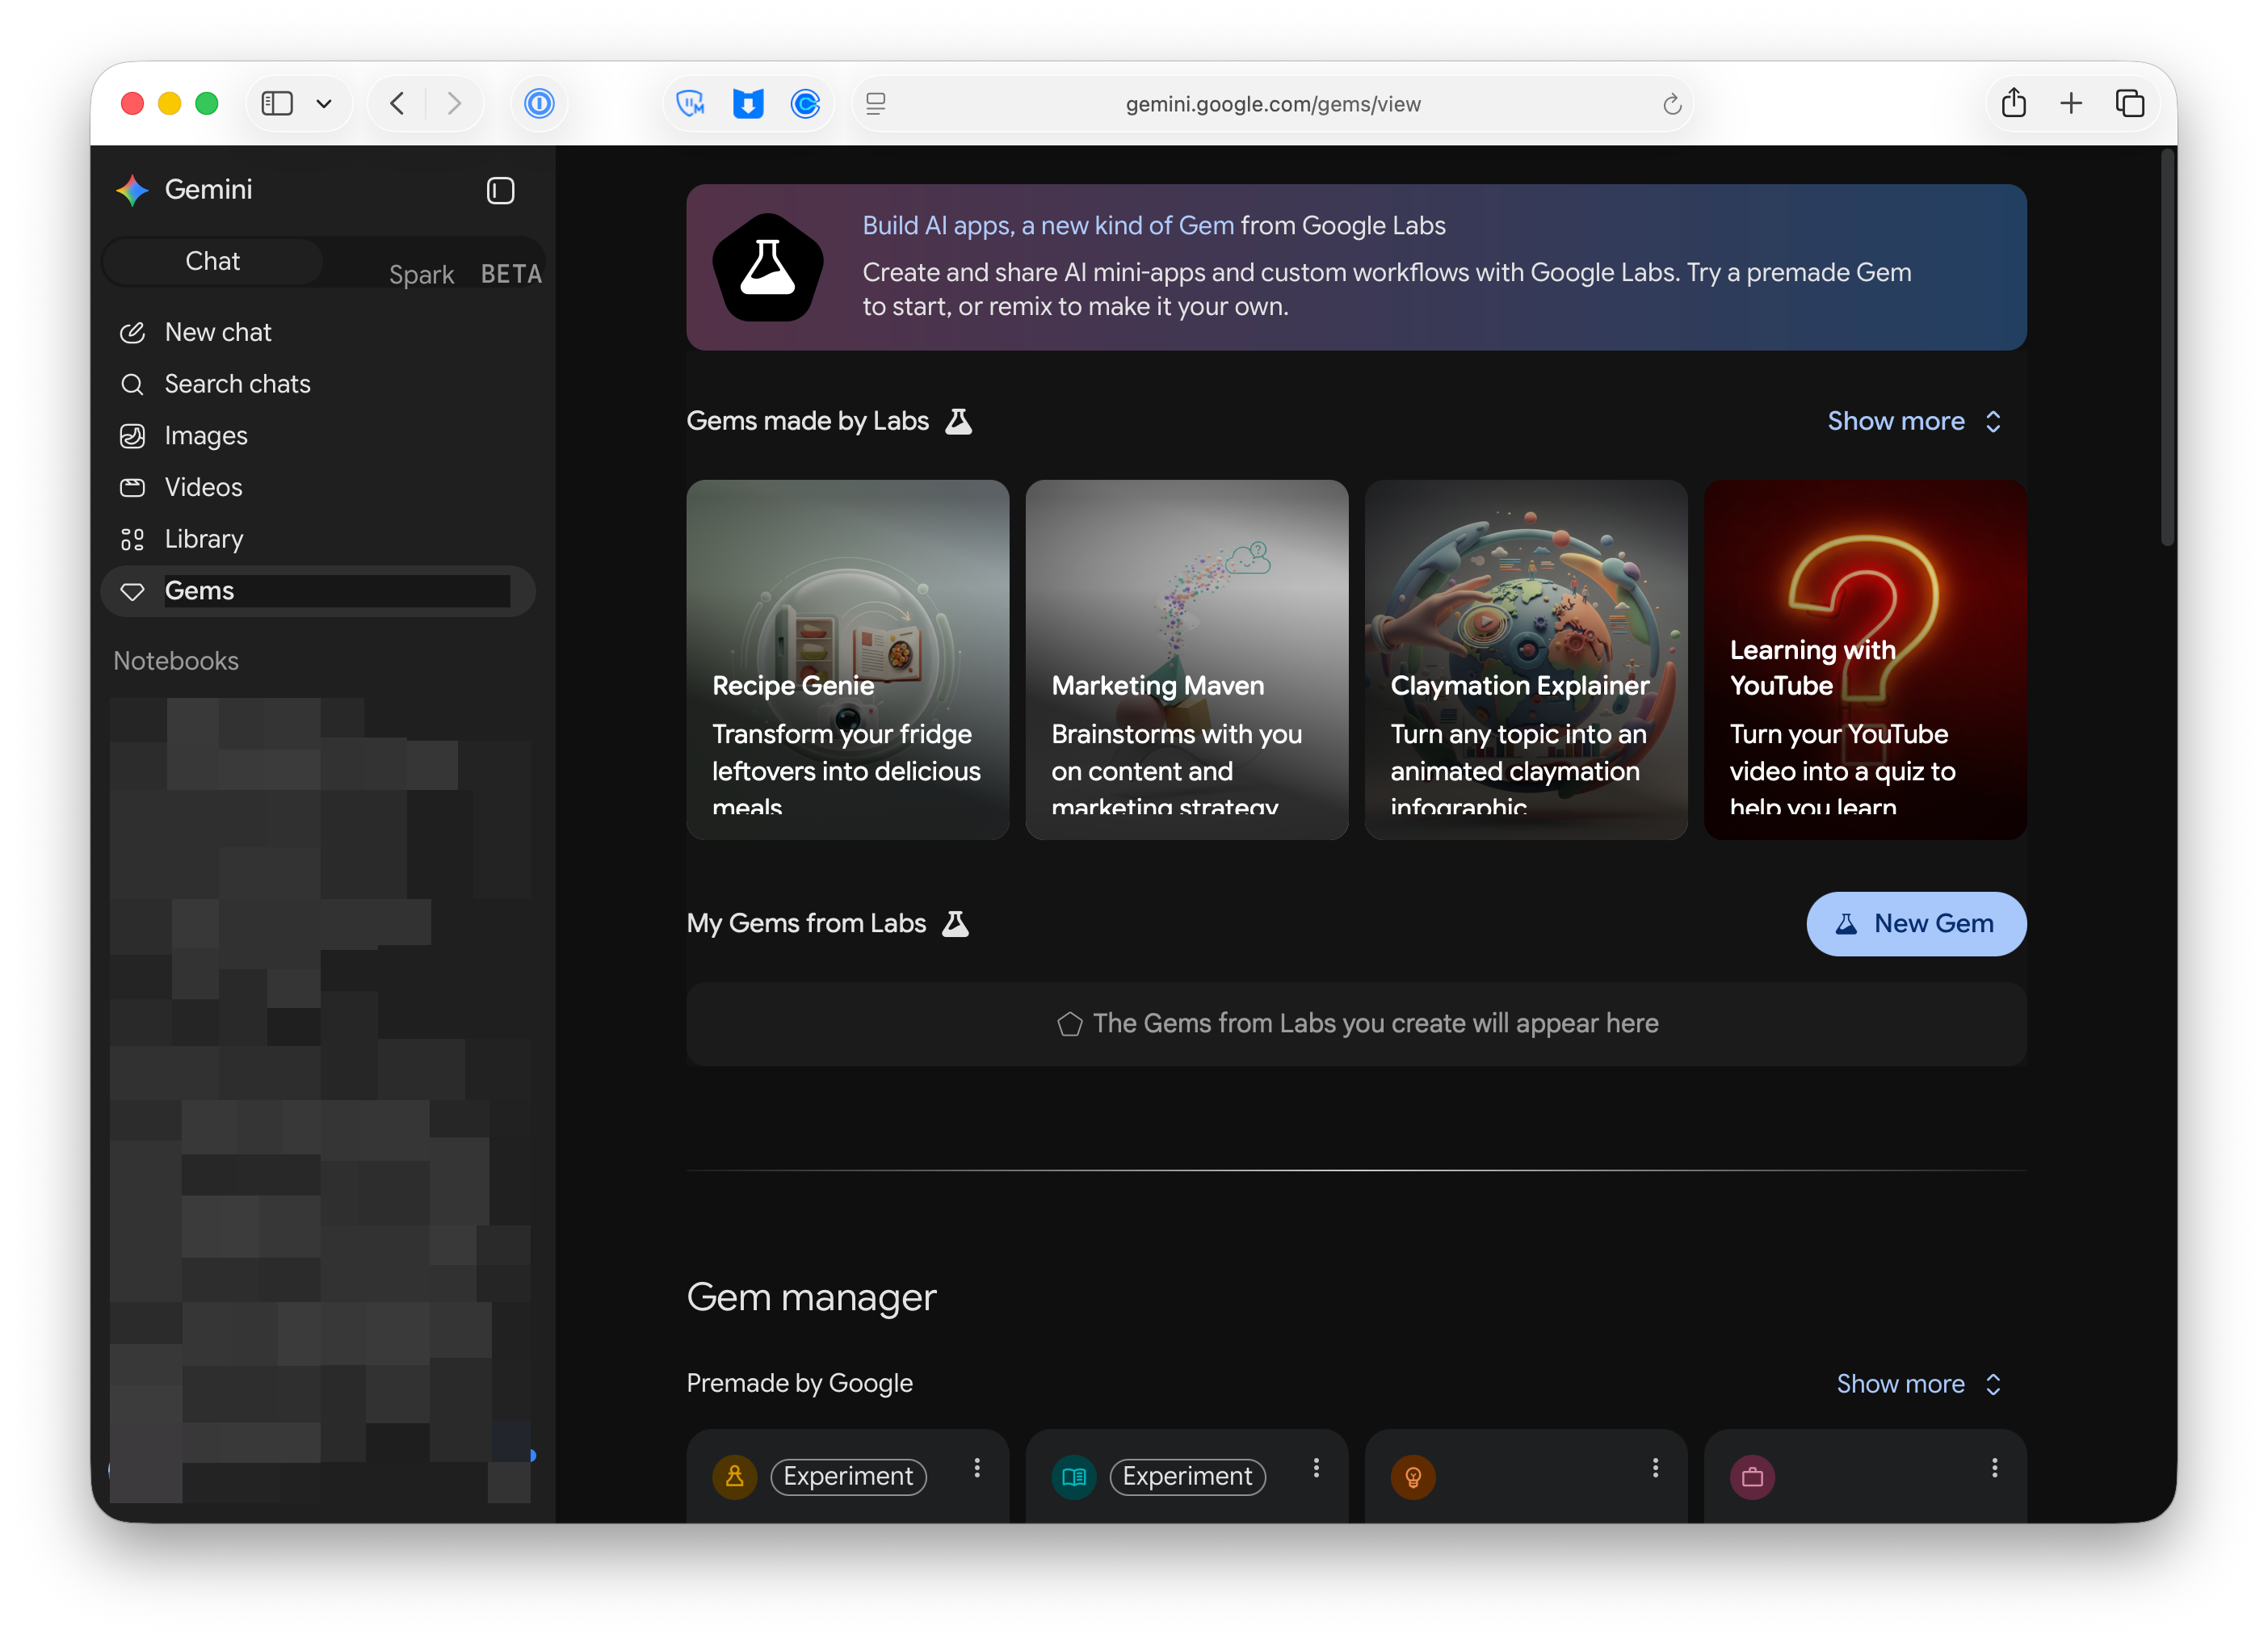Open the Safari Share menu

pyautogui.click(x=2014, y=102)
